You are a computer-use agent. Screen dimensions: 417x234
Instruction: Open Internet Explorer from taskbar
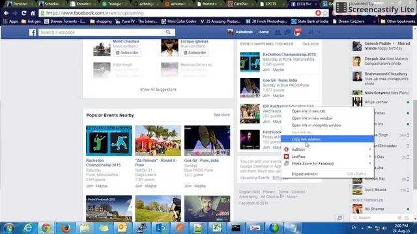(27, 228)
